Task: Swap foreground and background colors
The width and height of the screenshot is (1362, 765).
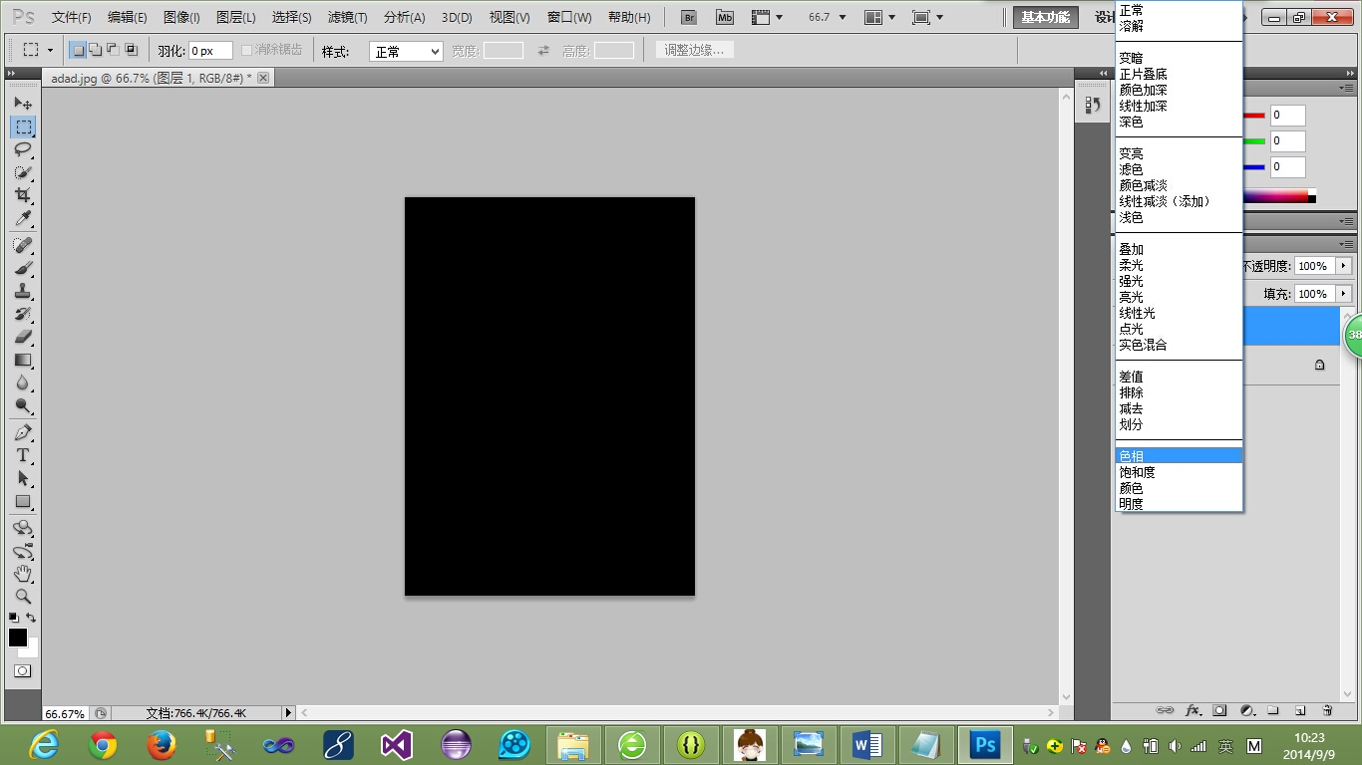Action: pyautogui.click(x=31, y=618)
